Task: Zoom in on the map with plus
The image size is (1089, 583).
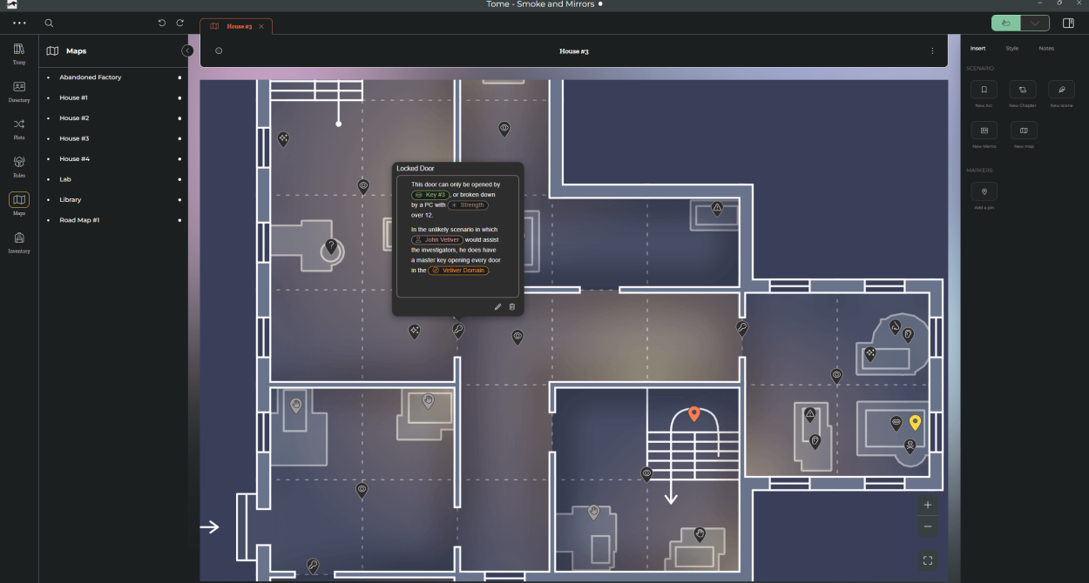Action: point(927,506)
